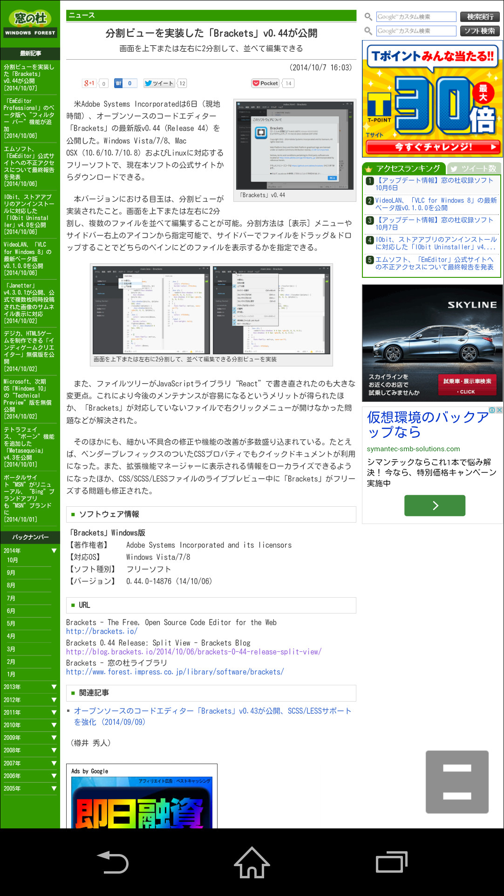504x896 pixels.
Task: Expand the 2009年 back number list
Action: point(30,737)
